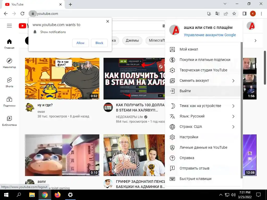Open Windows taskbar search
267x200 pixels.
click(19, 195)
